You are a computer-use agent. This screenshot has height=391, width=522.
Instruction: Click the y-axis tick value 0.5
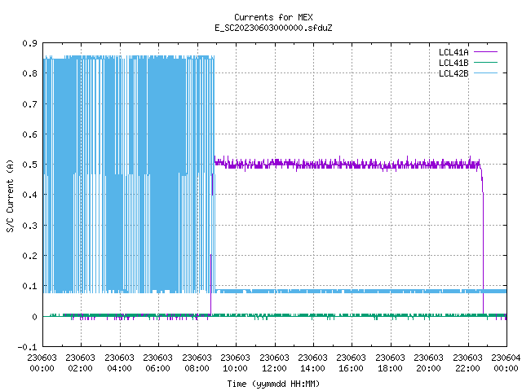(29, 165)
